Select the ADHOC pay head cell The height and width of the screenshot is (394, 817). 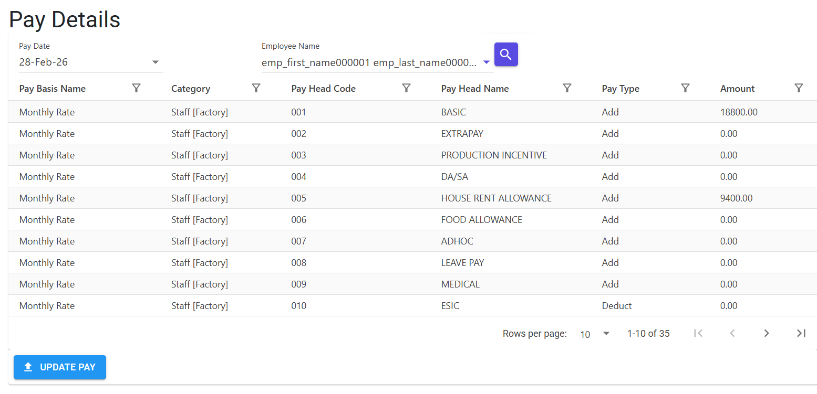[457, 241]
